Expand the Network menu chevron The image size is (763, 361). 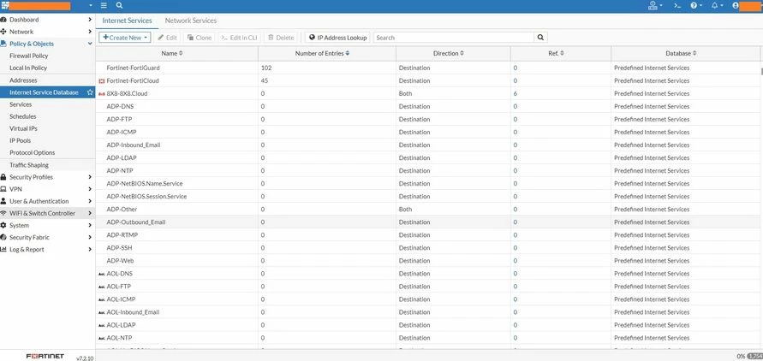(90, 32)
